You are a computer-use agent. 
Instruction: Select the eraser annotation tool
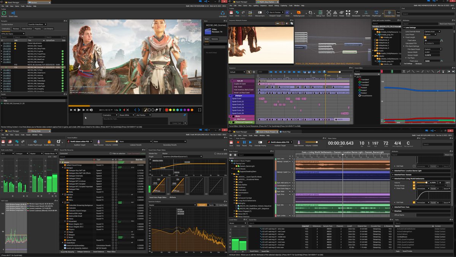coord(156,110)
